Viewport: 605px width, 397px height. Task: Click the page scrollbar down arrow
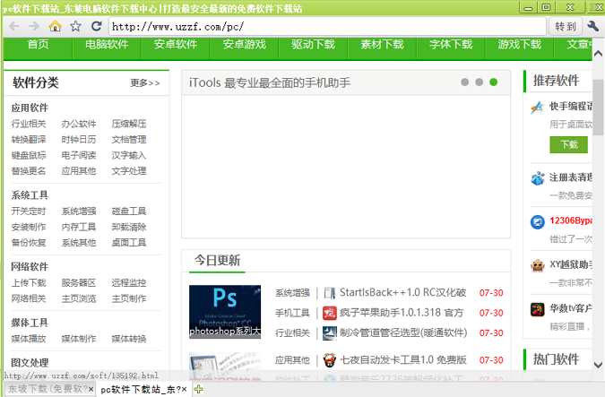tap(598, 365)
